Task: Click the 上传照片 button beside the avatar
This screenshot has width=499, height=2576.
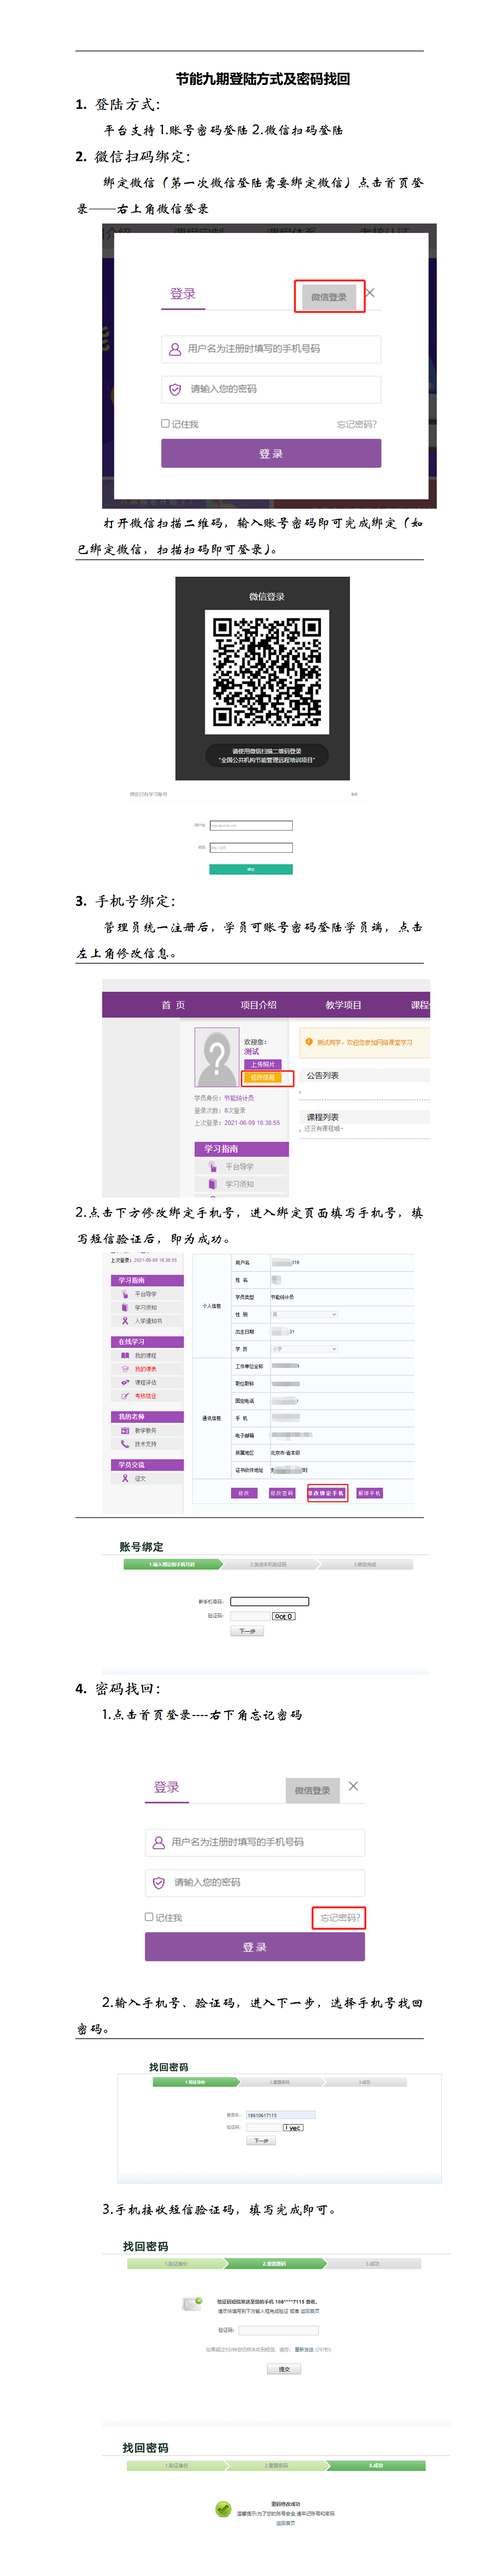Action: coord(262,1064)
